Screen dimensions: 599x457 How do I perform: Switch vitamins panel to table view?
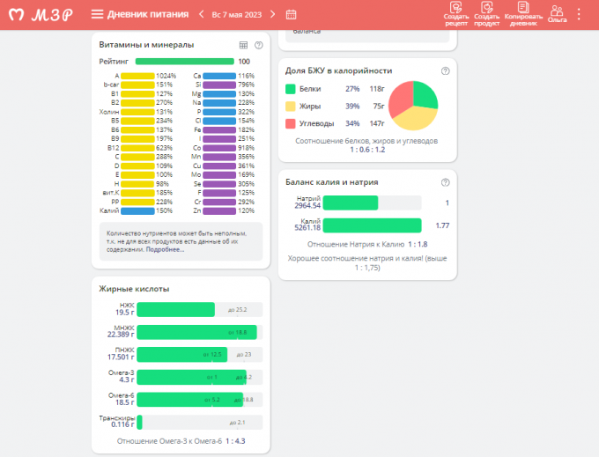pyautogui.click(x=243, y=45)
